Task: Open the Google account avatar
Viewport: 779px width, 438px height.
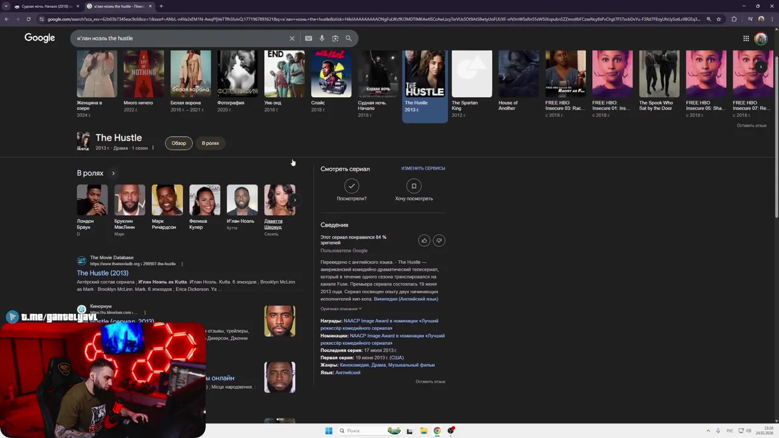Action: [761, 38]
